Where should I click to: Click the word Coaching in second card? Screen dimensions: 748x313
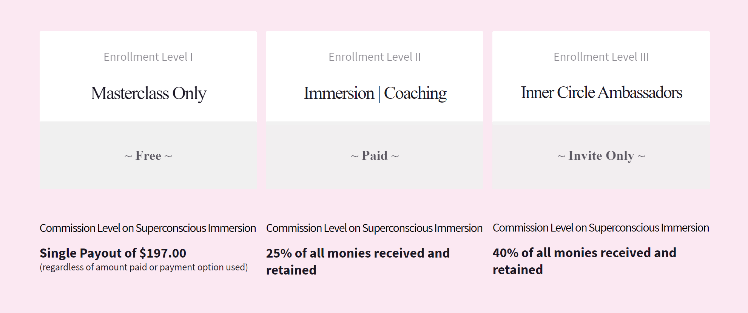click(x=415, y=94)
